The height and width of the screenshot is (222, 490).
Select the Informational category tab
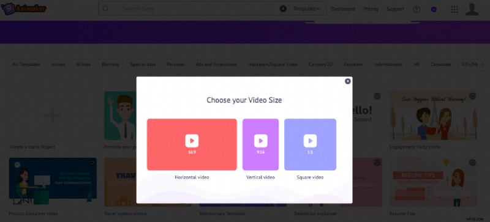(x=388, y=64)
